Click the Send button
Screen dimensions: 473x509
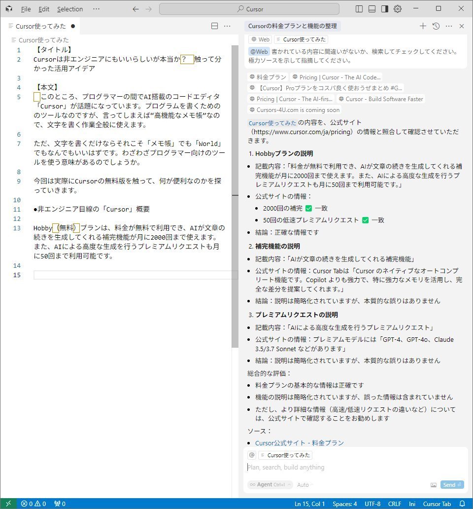452,485
